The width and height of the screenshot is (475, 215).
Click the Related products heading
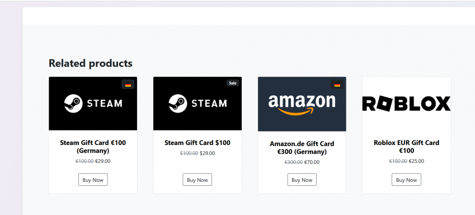pos(91,63)
